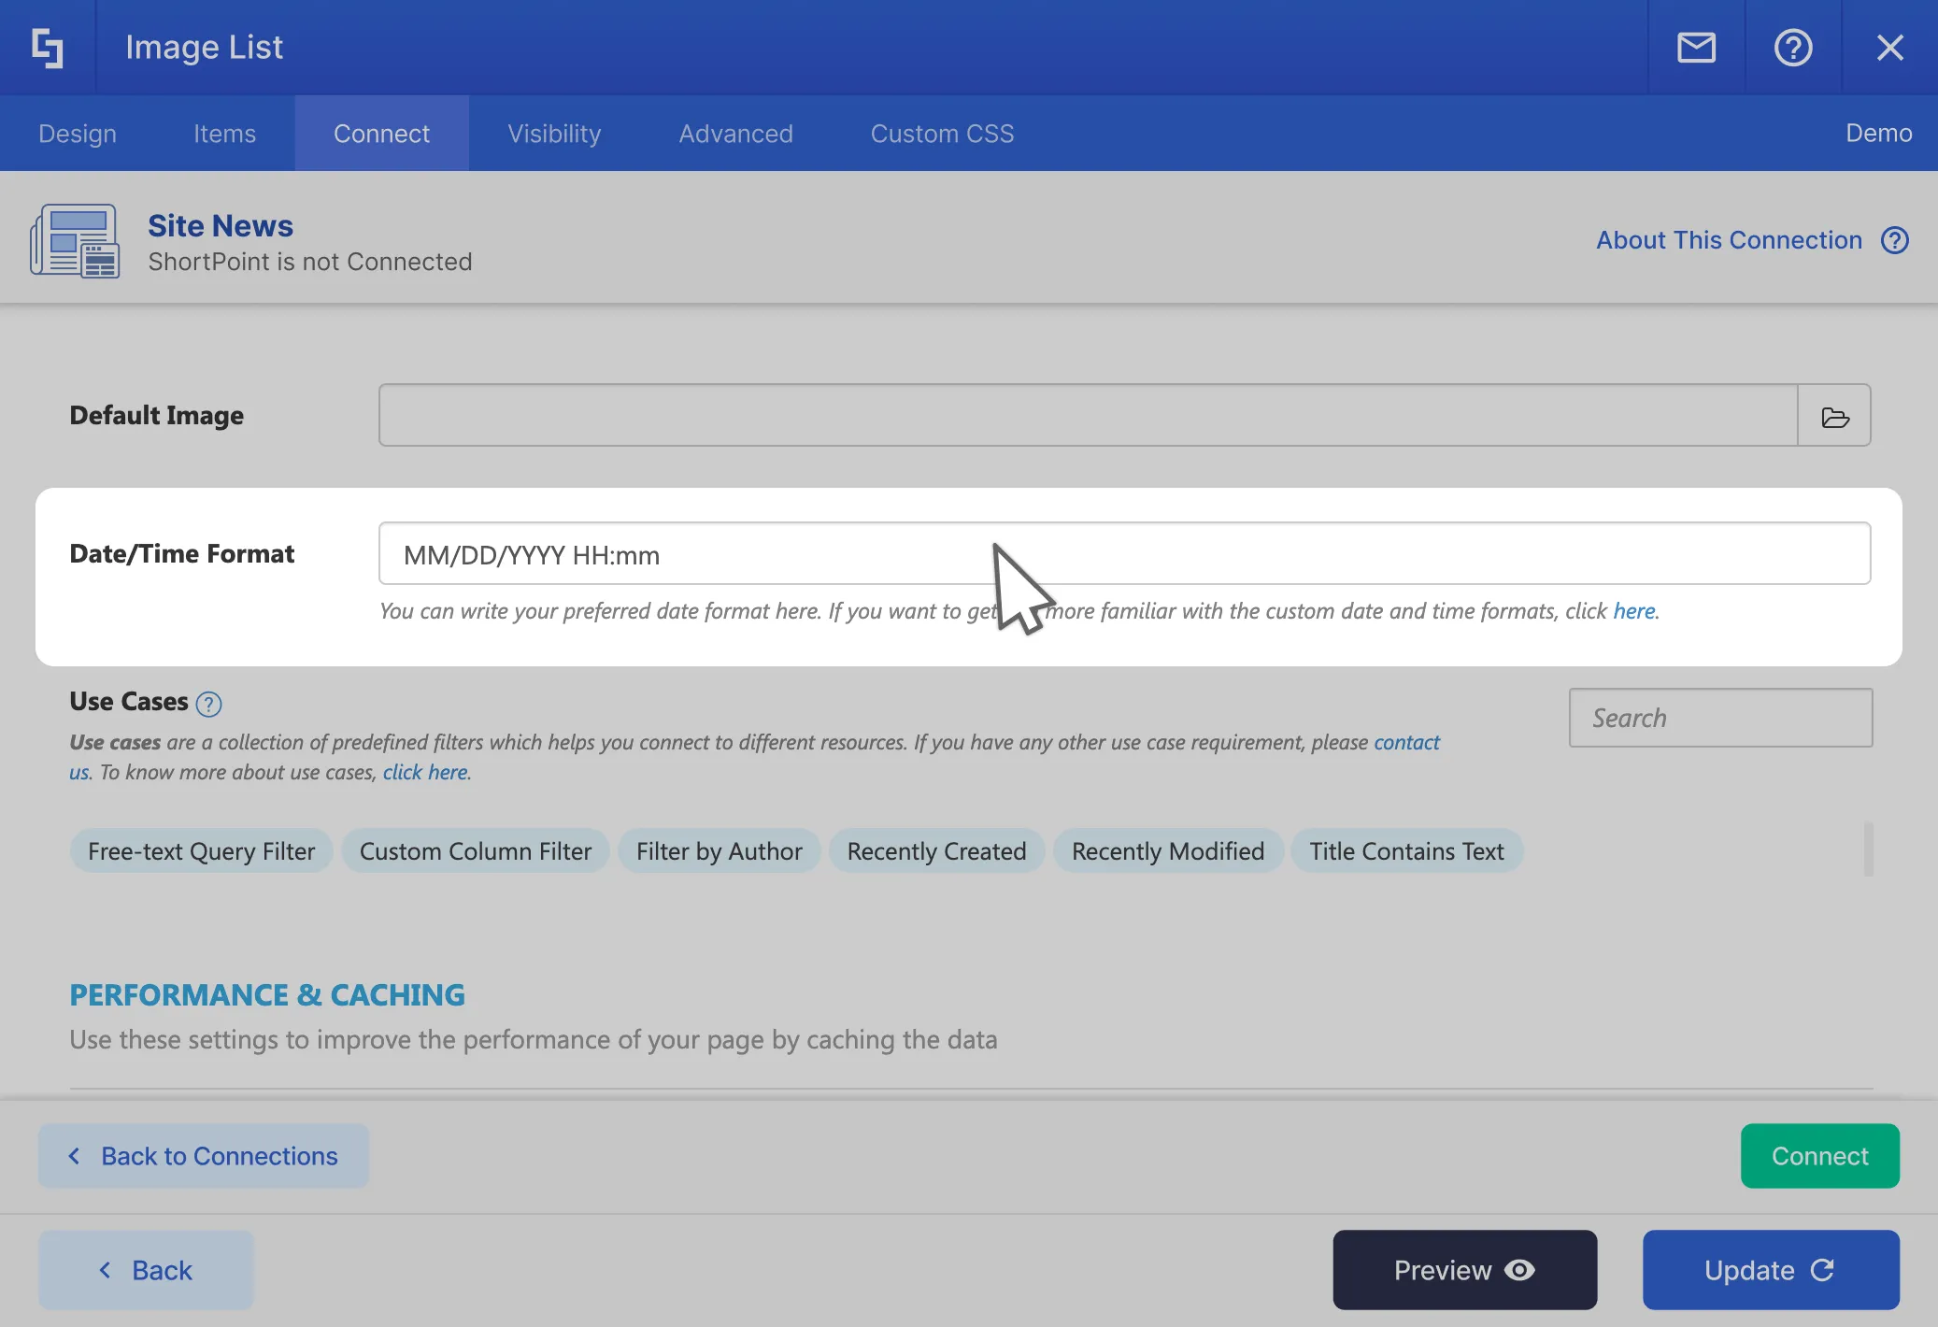1938x1327 pixels.
Task: Click the ShortPoint logo icon
Action: point(47,48)
